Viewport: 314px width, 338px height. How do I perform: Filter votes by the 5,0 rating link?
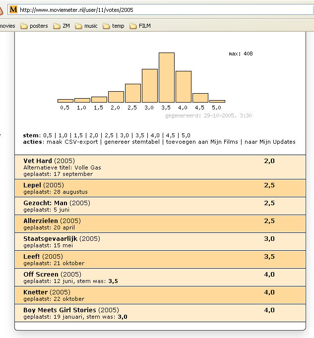coord(186,135)
